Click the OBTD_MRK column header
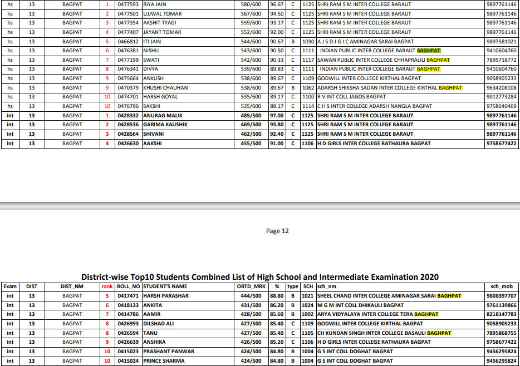The image size is (520, 366). [251, 286]
